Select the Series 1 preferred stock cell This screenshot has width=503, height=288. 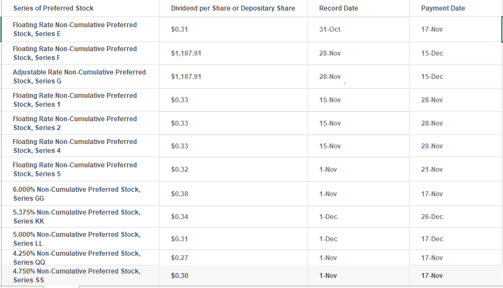click(x=75, y=100)
